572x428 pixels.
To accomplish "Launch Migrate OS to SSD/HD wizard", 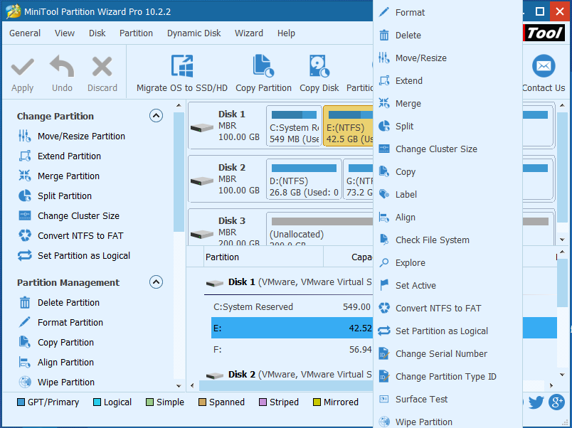I will tap(182, 74).
